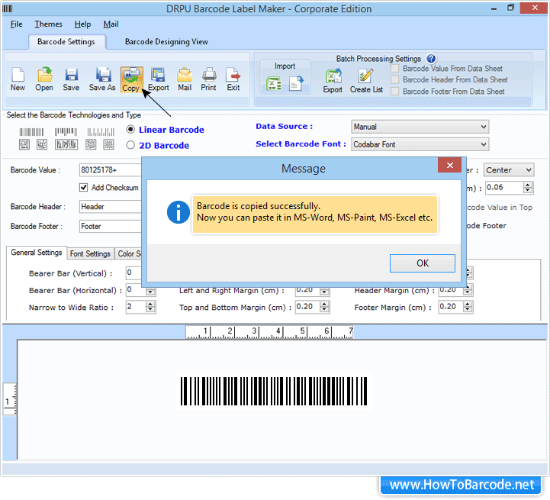
Task: Adjust Left and Right Margin spinner
Action: (x=324, y=291)
